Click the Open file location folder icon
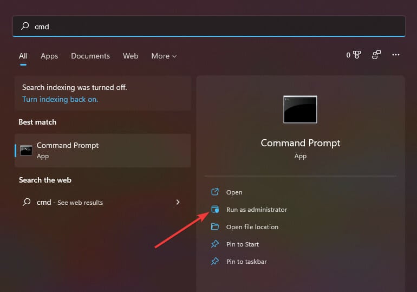The height and width of the screenshot is (292, 417). tap(215, 226)
